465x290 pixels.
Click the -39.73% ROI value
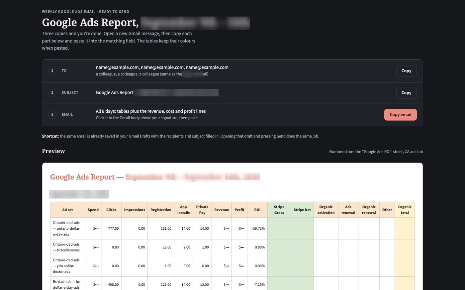[258, 229]
